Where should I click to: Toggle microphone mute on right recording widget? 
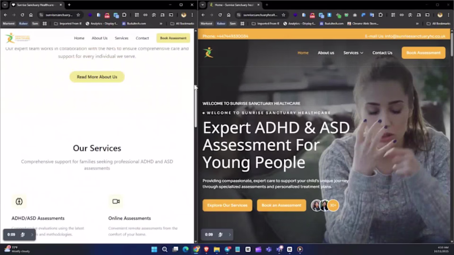pos(220,235)
